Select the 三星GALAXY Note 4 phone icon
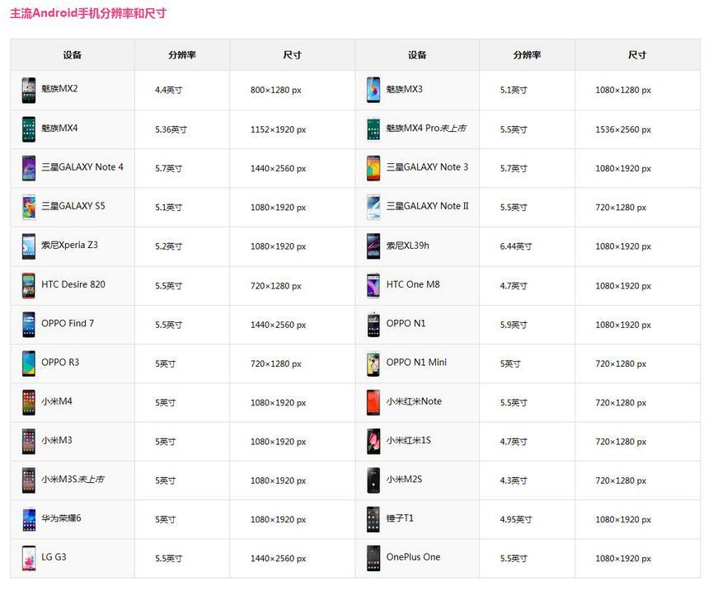Viewport: 713px width, 595px height. pyautogui.click(x=29, y=168)
